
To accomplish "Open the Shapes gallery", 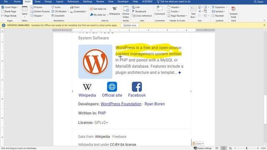I will [x=37, y=16].
